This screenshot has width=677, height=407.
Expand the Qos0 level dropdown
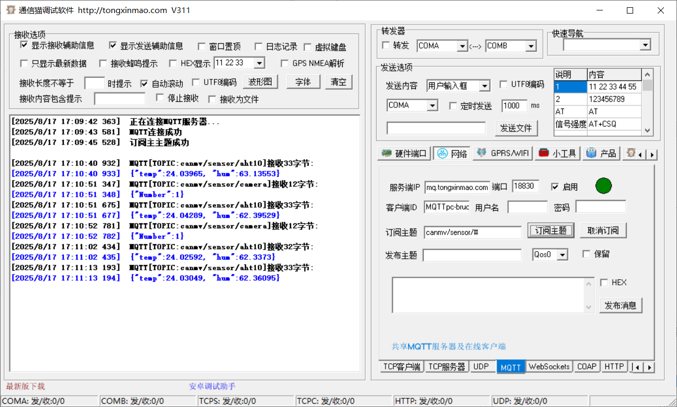pyautogui.click(x=562, y=255)
